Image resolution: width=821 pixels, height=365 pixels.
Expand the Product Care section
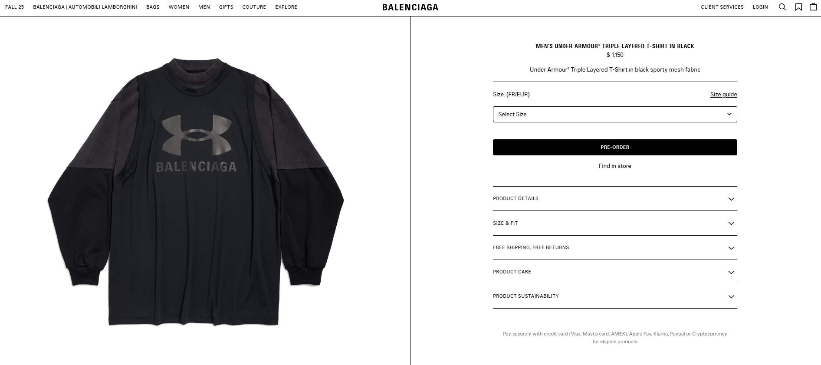(x=615, y=272)
